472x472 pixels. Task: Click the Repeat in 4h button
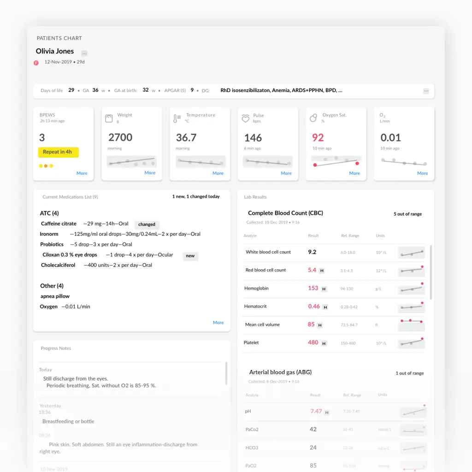coord(58,152)
